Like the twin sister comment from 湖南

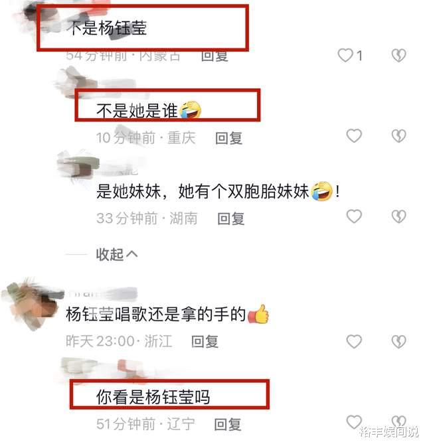coord(354,216)
